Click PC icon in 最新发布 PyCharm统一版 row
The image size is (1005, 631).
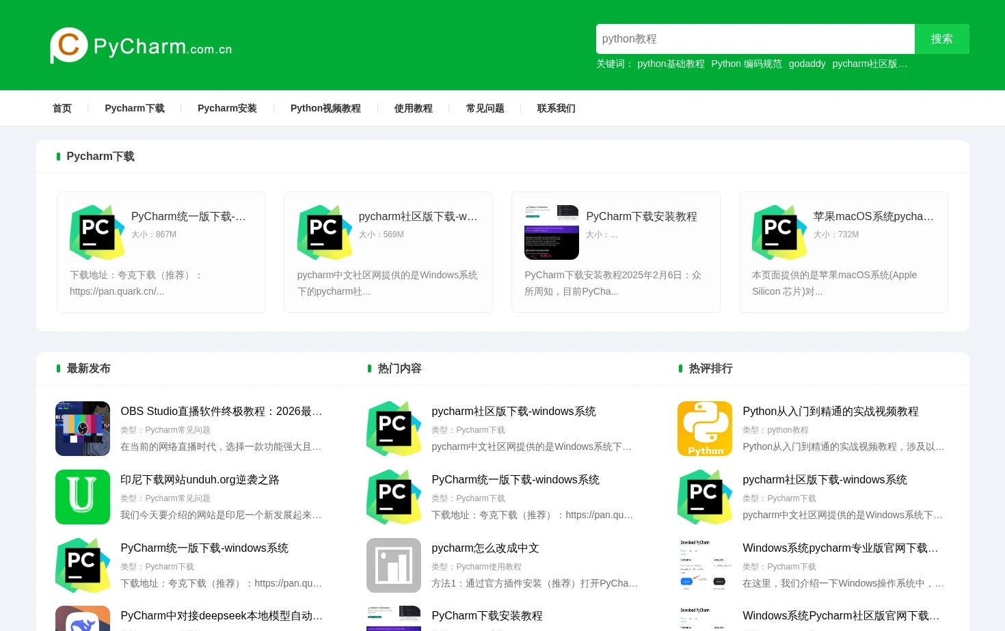(x=83, y=565)
